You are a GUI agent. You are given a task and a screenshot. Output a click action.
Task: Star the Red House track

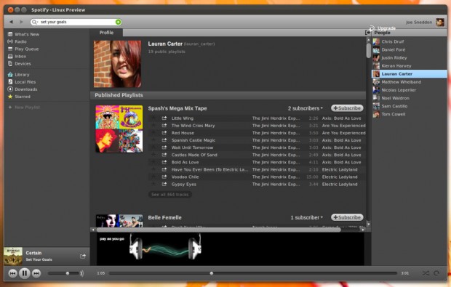[153, 133]
